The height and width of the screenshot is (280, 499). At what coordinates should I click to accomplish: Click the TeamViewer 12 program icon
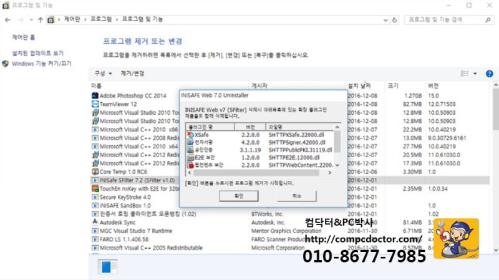tap(95, 104)
